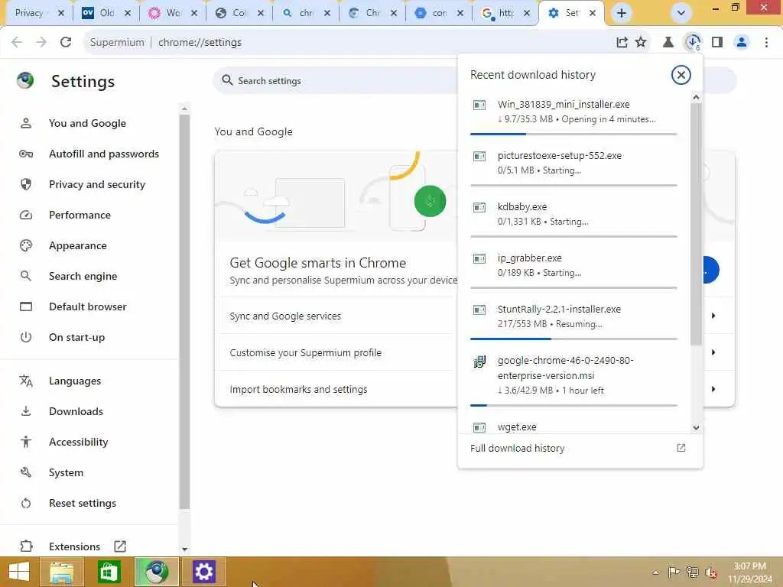
Task: Bookmark this page with the star icon
Action: click(641, 43)
